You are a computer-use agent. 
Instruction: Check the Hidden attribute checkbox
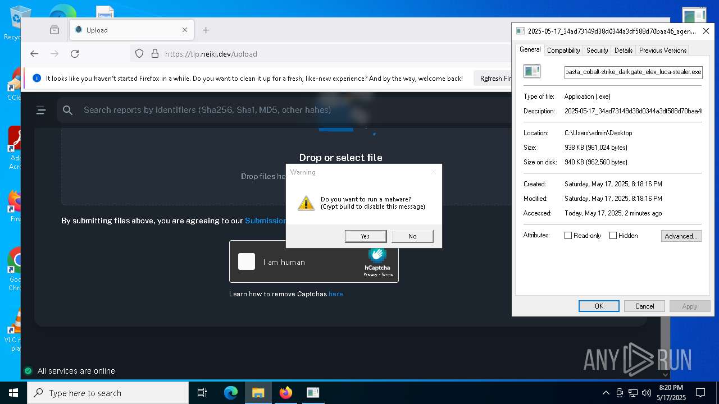pyautogui.click(x=613, y=236)
